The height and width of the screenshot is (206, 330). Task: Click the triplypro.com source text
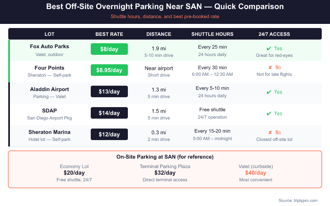pyautogui.click(x=298, y=200)
